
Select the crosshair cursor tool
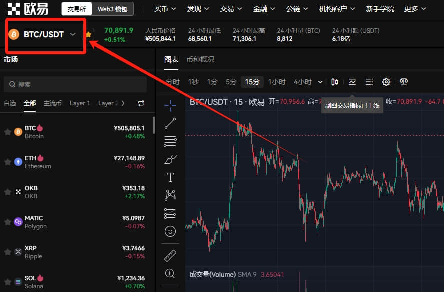click(x=170, y=105)
